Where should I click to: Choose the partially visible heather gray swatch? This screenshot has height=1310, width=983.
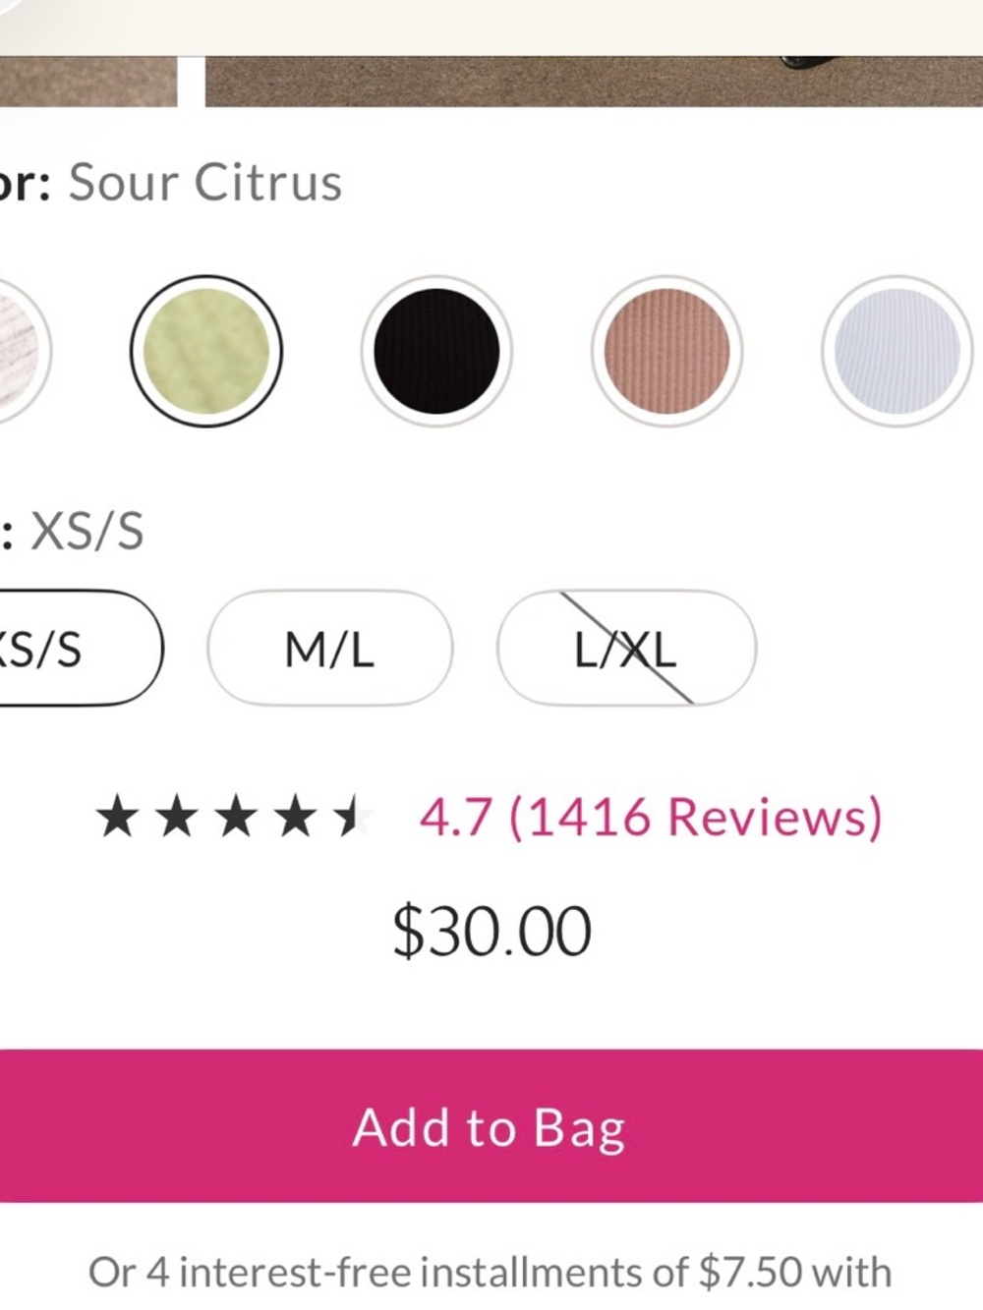tap(18, 351)
